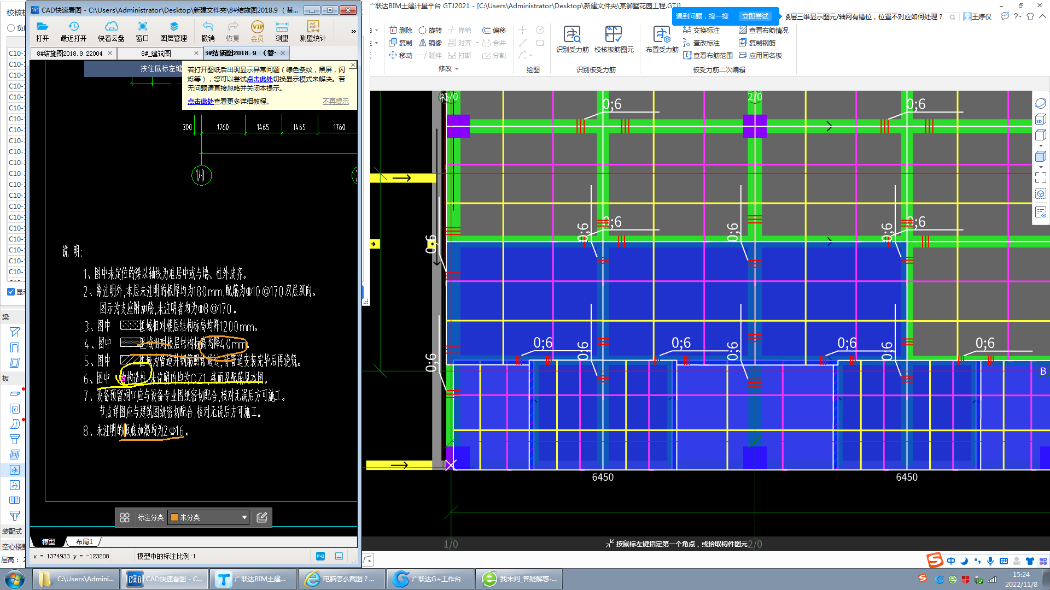Click 交换标注 command

[701, 30]
